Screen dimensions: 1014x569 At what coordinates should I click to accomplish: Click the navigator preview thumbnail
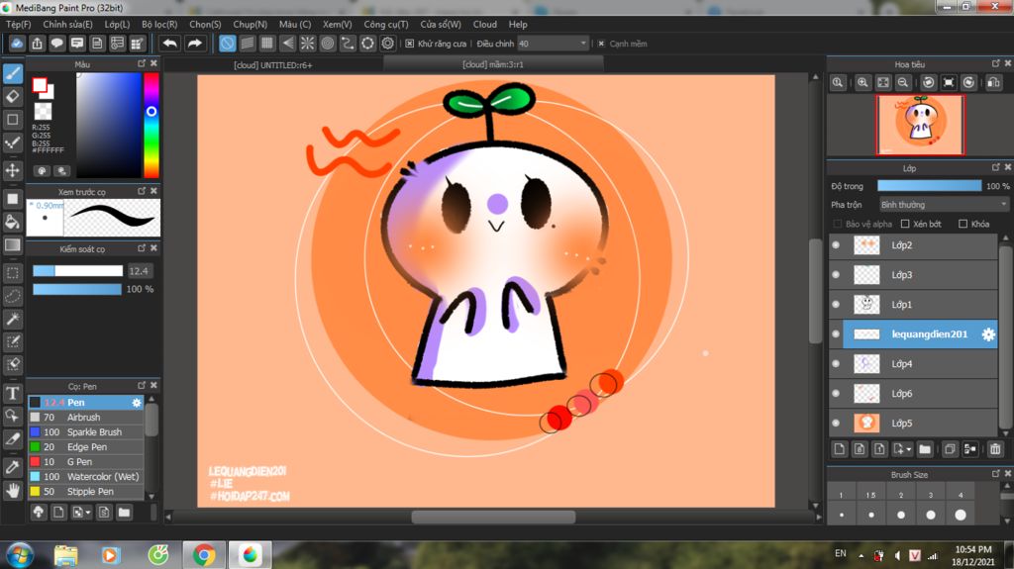click(x=920, y=125)
